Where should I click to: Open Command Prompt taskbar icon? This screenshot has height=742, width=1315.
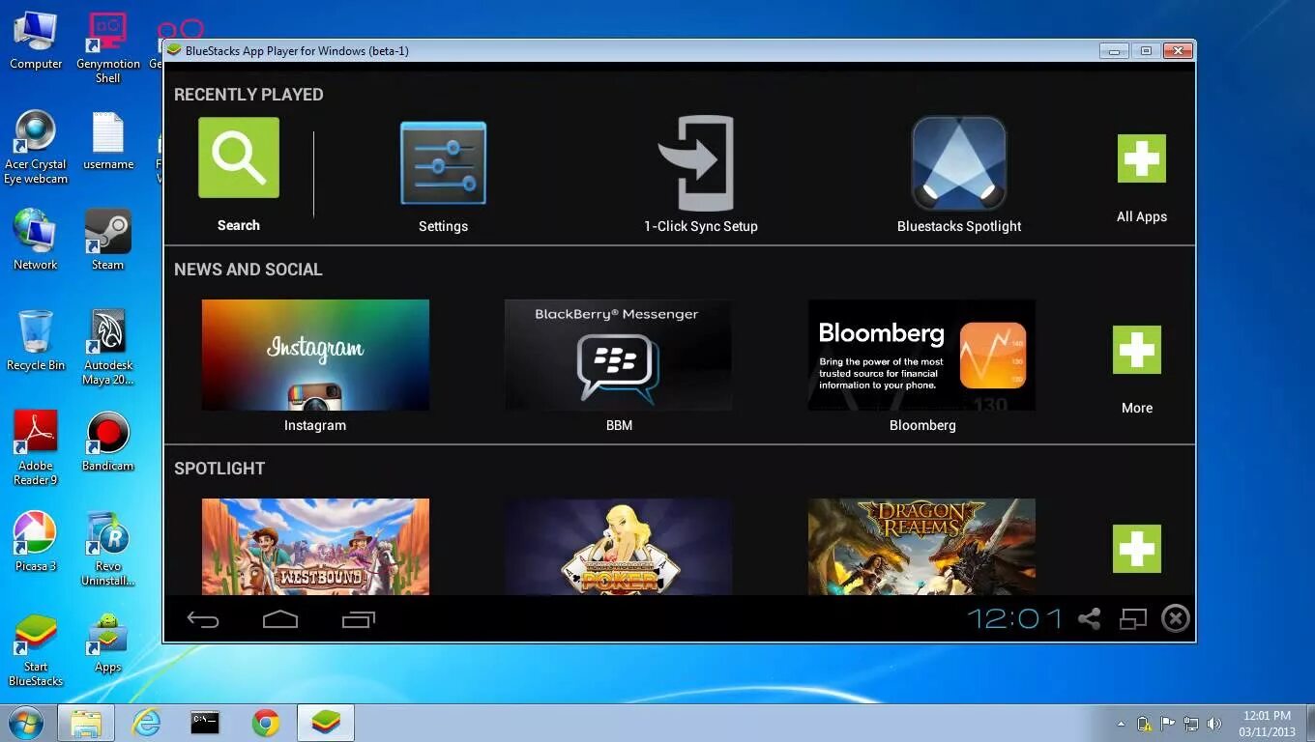pyautogui.click(x=205, y=723)
